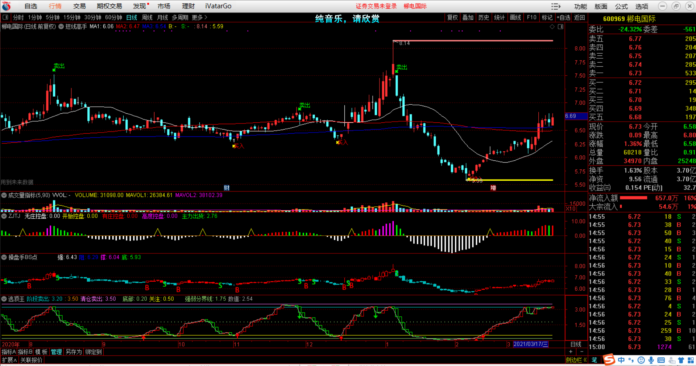696x366 pixels.
Task: Click the Sogou input method logo
Action: tap(609, 359)
